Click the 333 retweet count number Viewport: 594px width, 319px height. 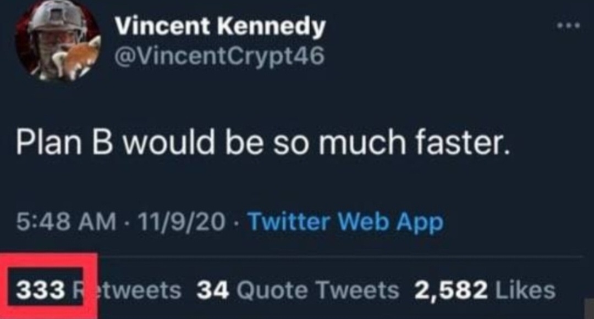tap(41, 289)
